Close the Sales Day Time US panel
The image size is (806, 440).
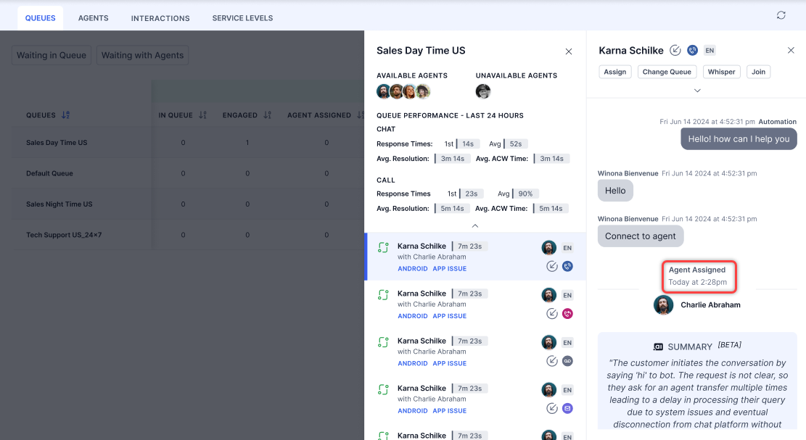(x=569, y=51)
